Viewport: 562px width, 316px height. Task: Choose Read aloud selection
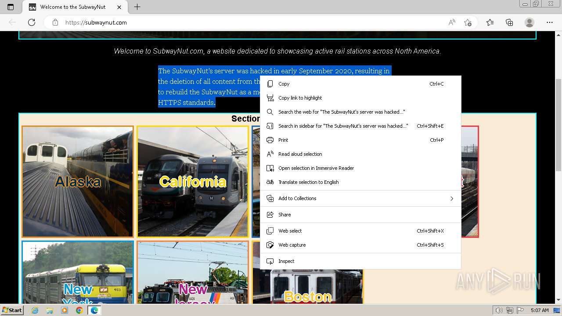(x=360, y=154)
